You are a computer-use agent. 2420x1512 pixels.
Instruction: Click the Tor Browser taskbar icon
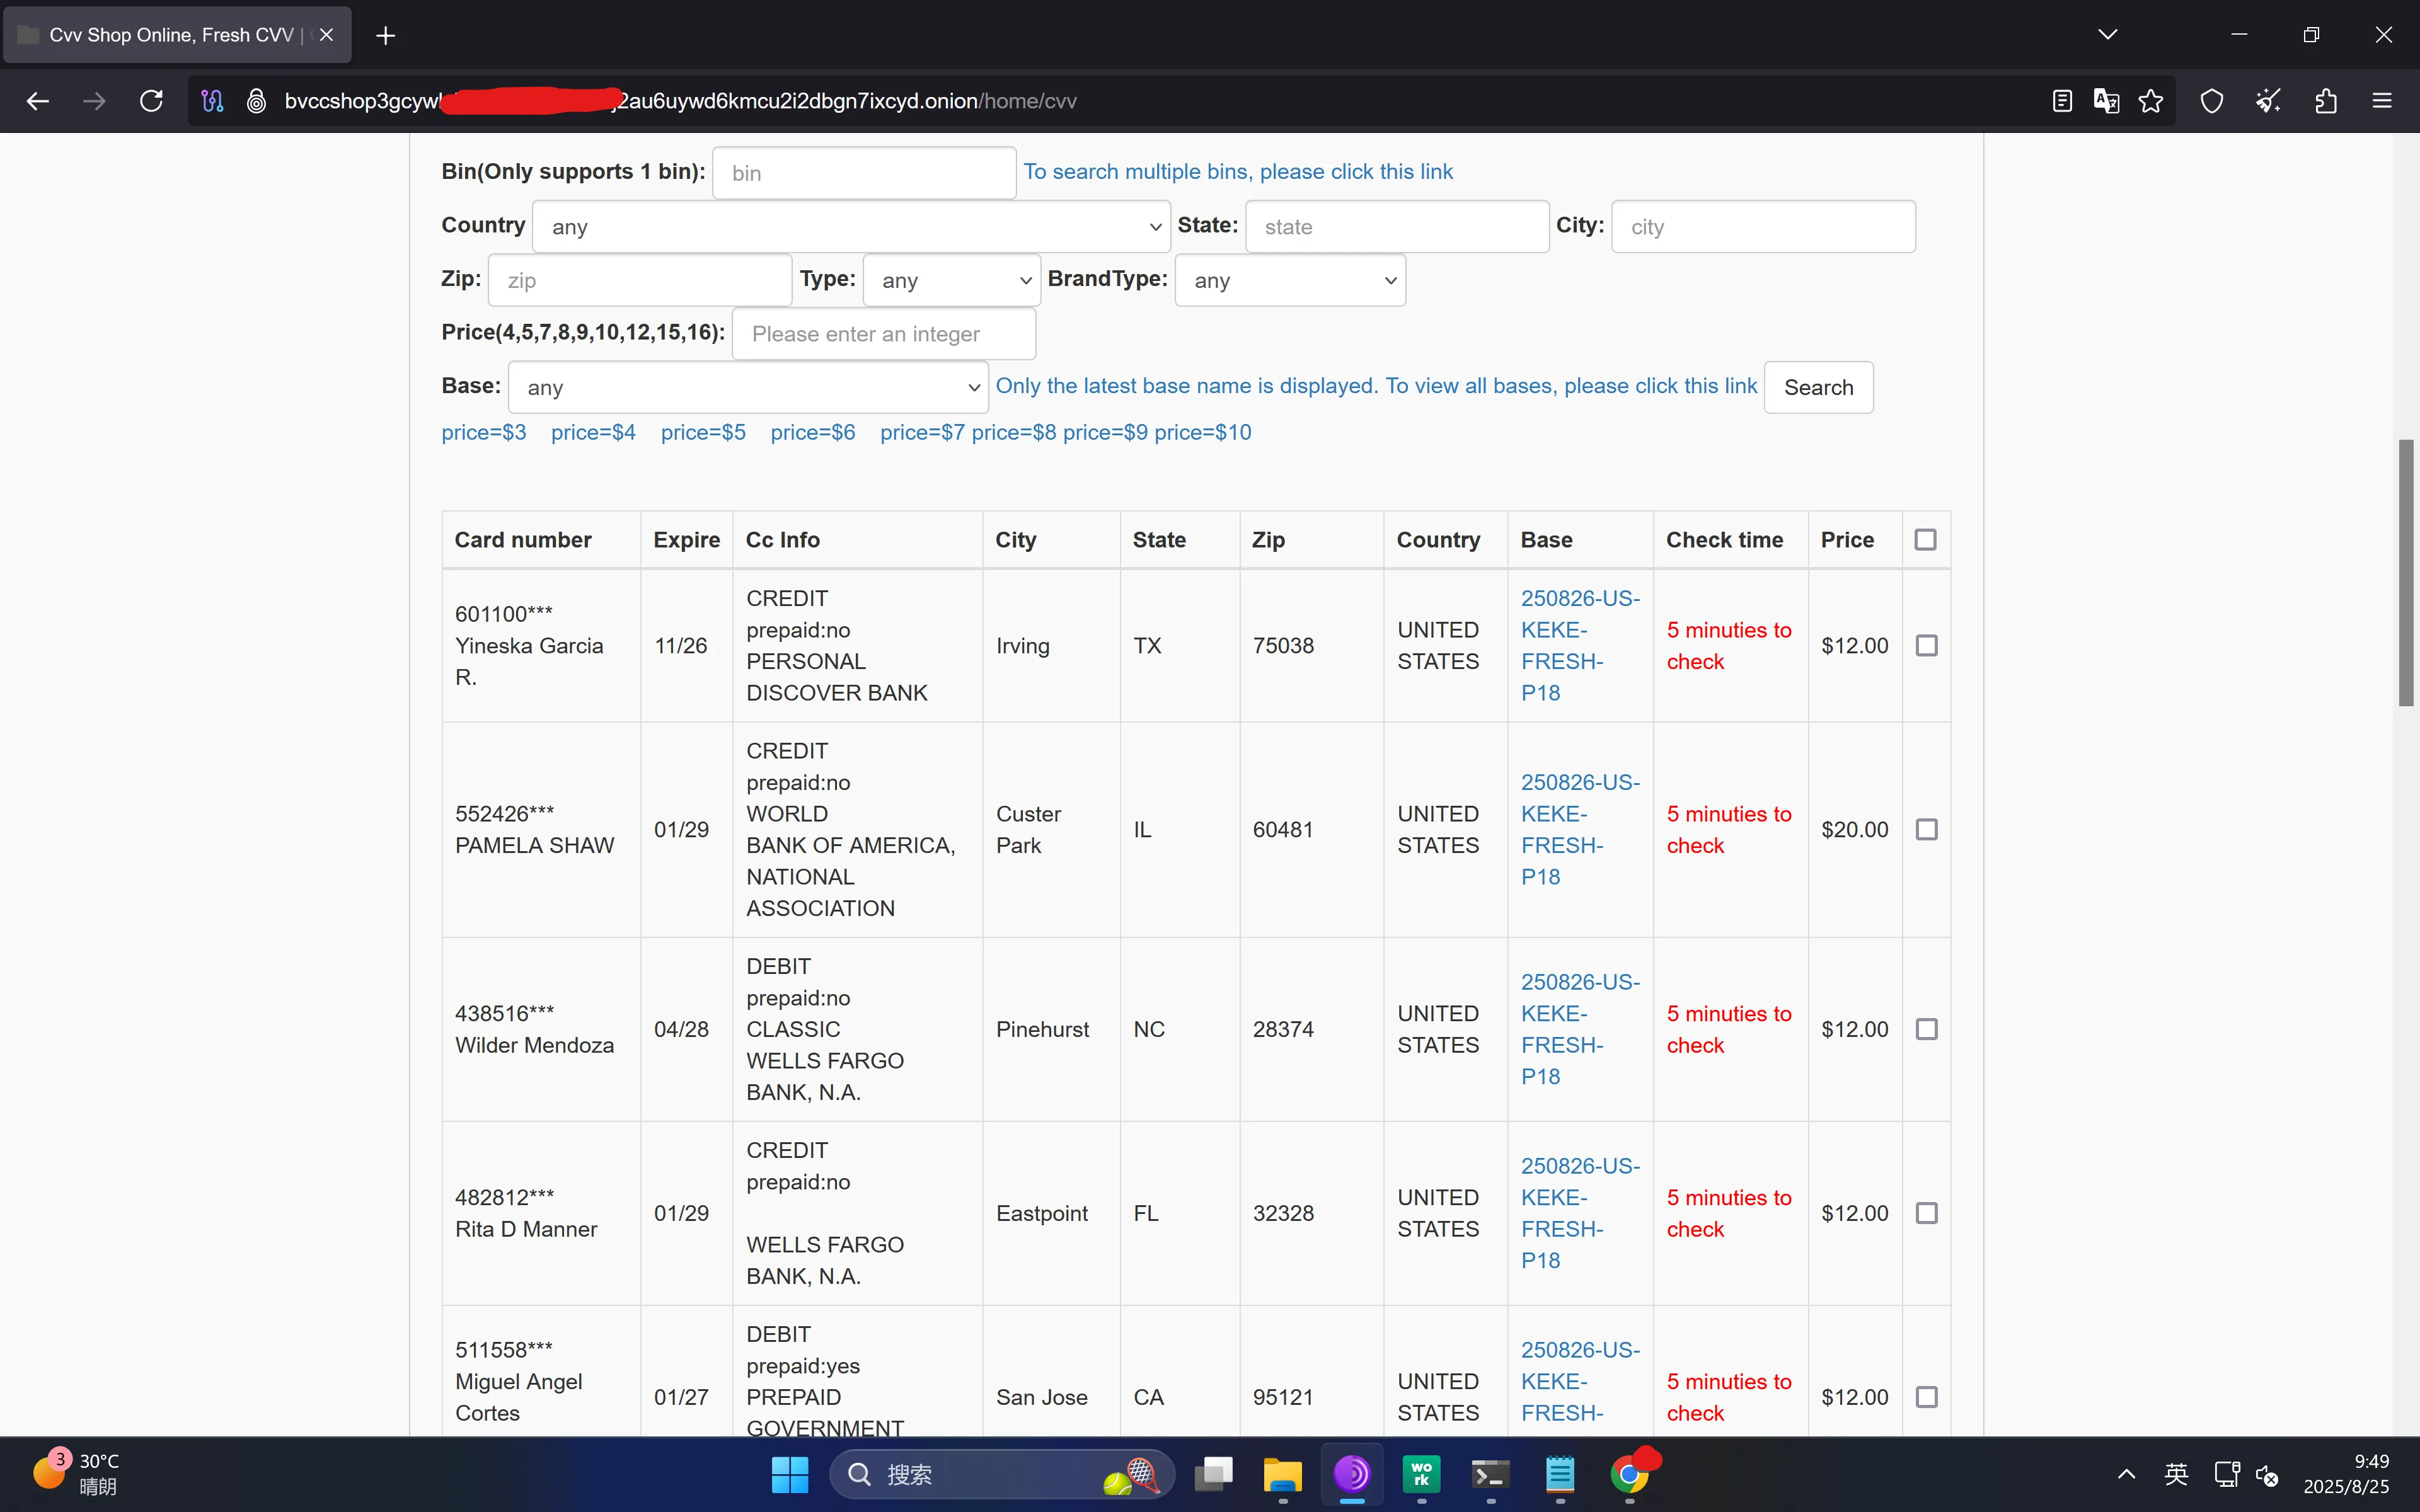[1352, 1474]
